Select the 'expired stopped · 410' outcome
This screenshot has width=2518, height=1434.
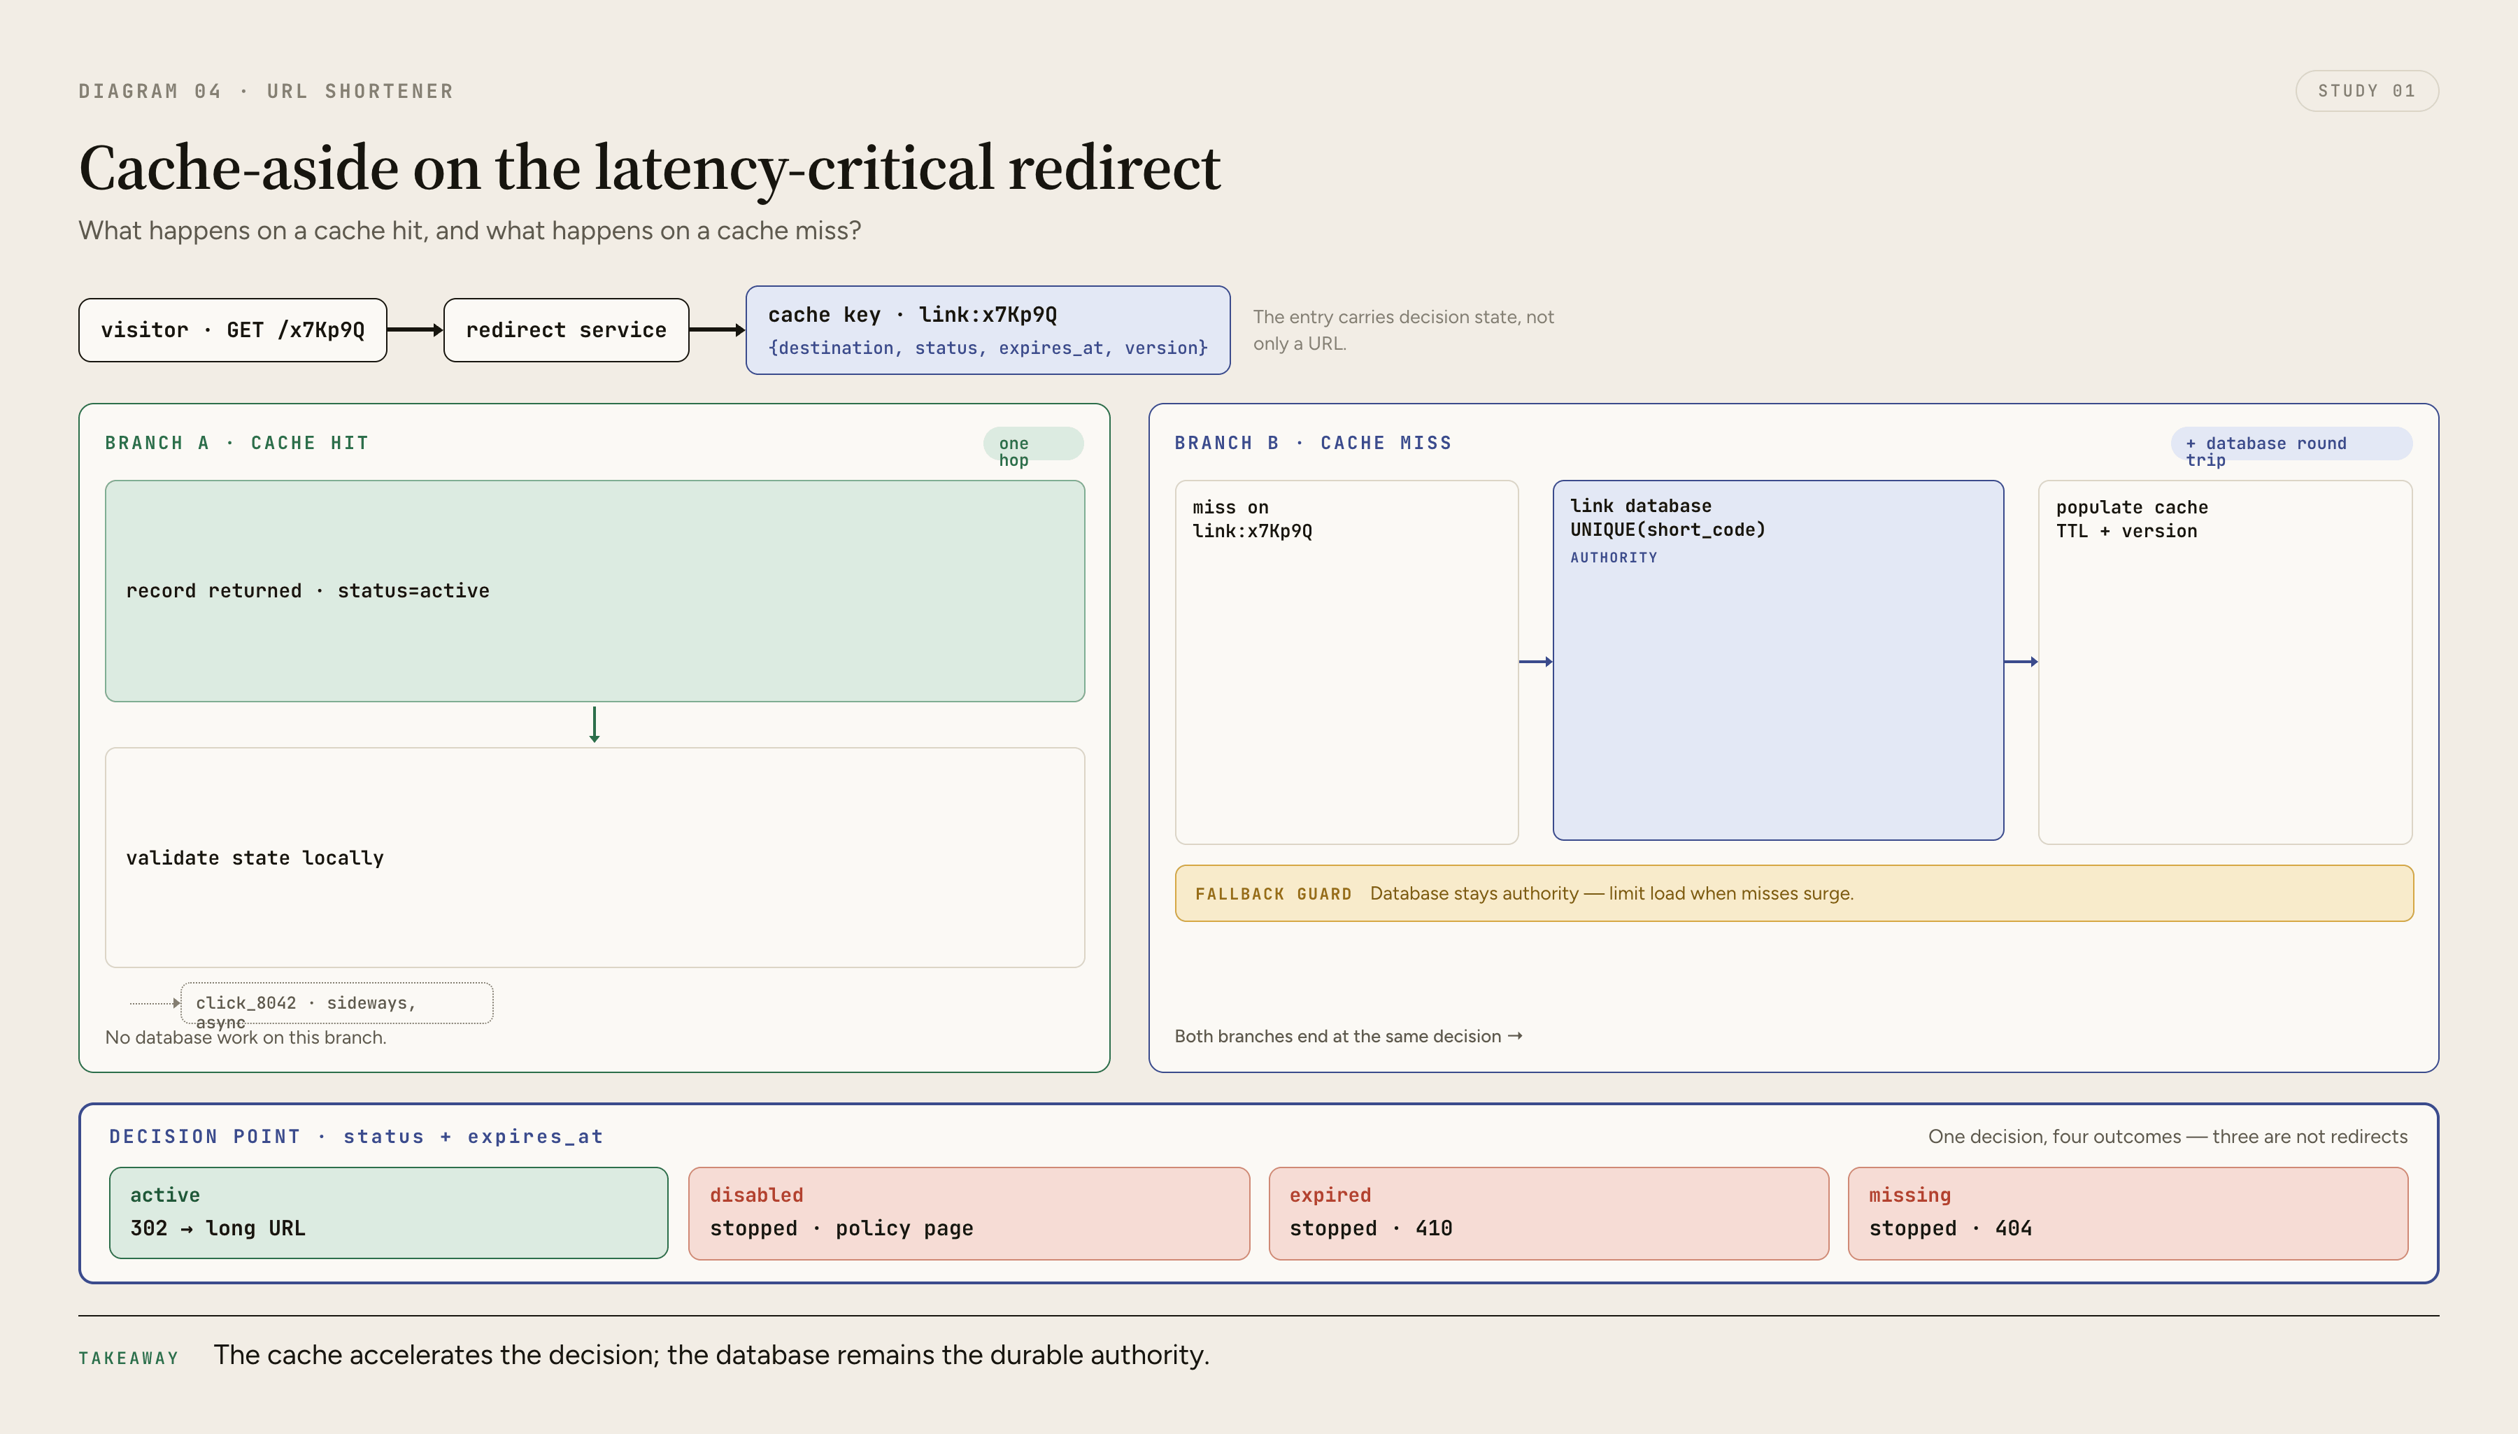coord(1548,1212)
